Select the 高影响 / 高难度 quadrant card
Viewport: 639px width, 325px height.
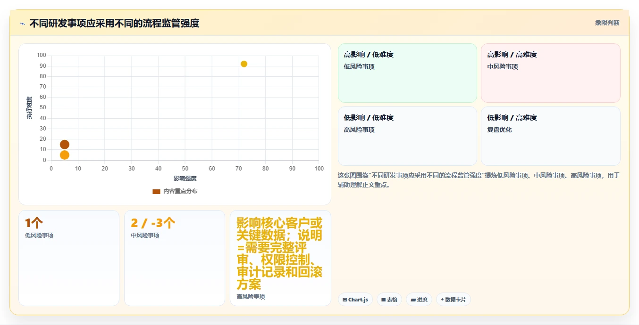click(550, 73)
